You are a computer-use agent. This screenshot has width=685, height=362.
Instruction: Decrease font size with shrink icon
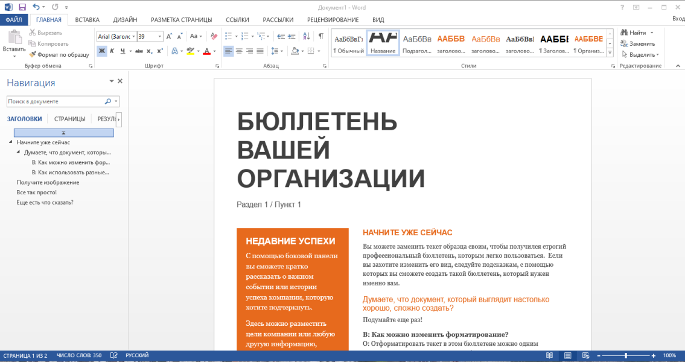[180, 37]
